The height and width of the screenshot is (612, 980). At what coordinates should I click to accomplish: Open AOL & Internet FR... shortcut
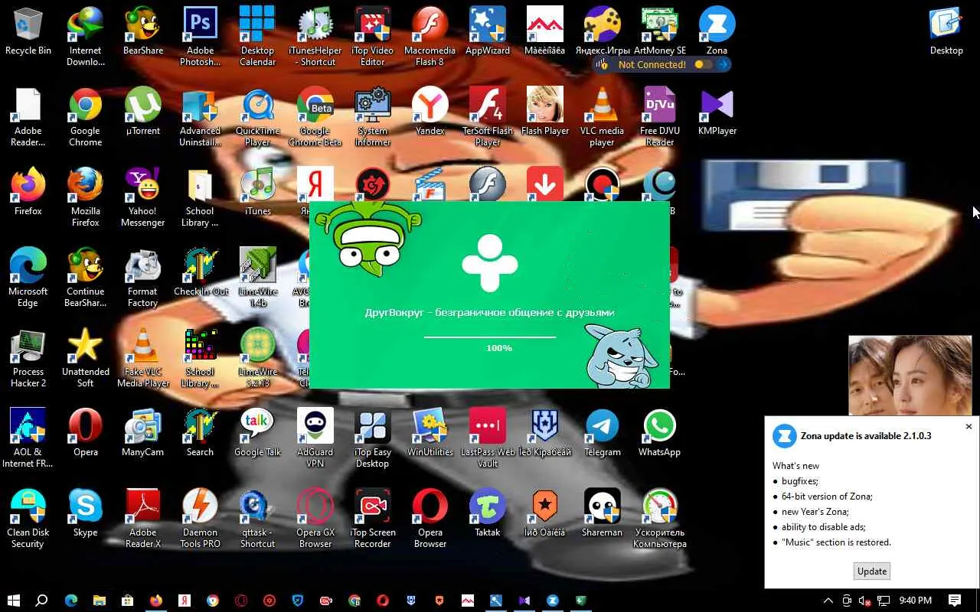[x=28, y=438]
